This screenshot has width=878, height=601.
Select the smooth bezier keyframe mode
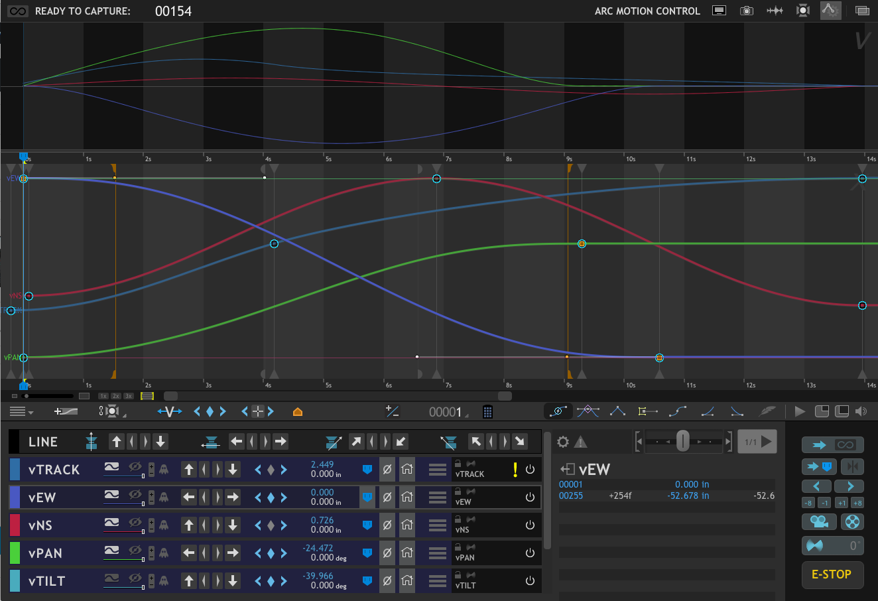(558, 411)
